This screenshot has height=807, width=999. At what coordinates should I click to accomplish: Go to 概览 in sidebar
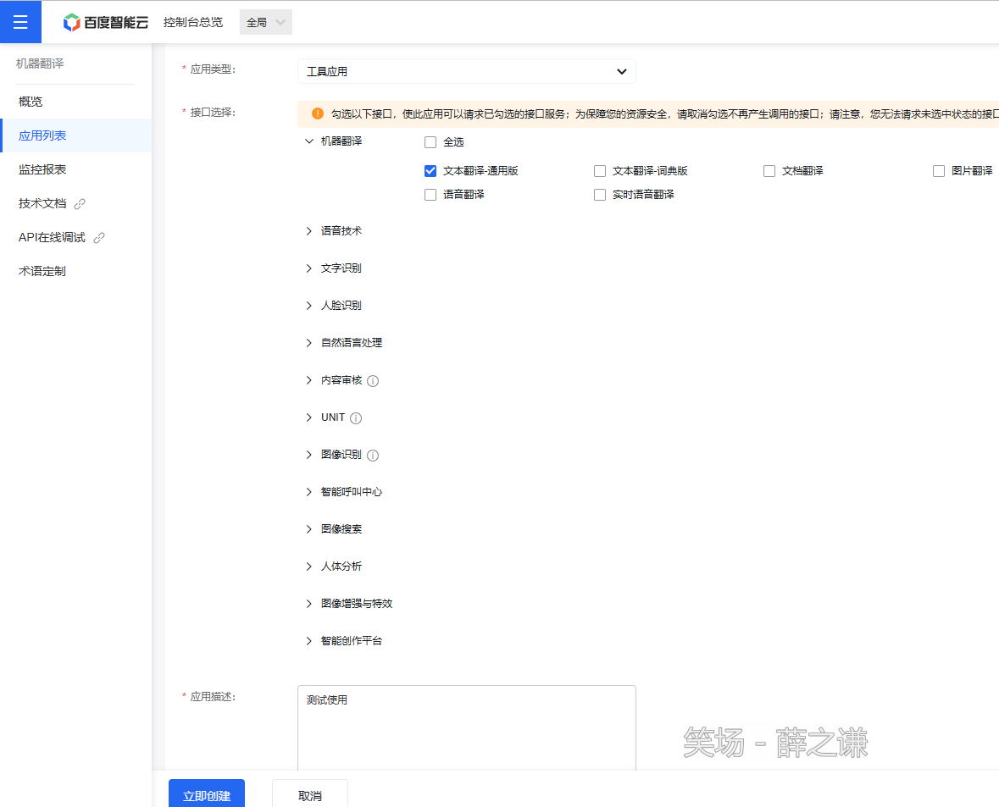31,102
